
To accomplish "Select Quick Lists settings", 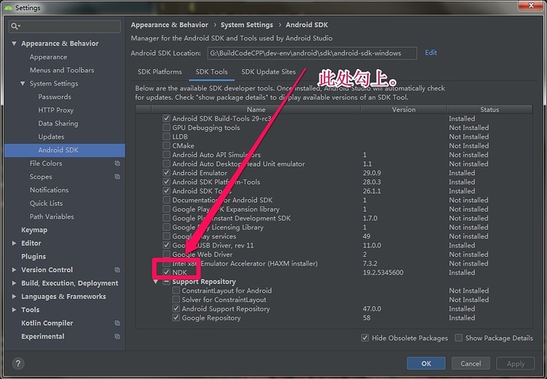I will 46,203.
